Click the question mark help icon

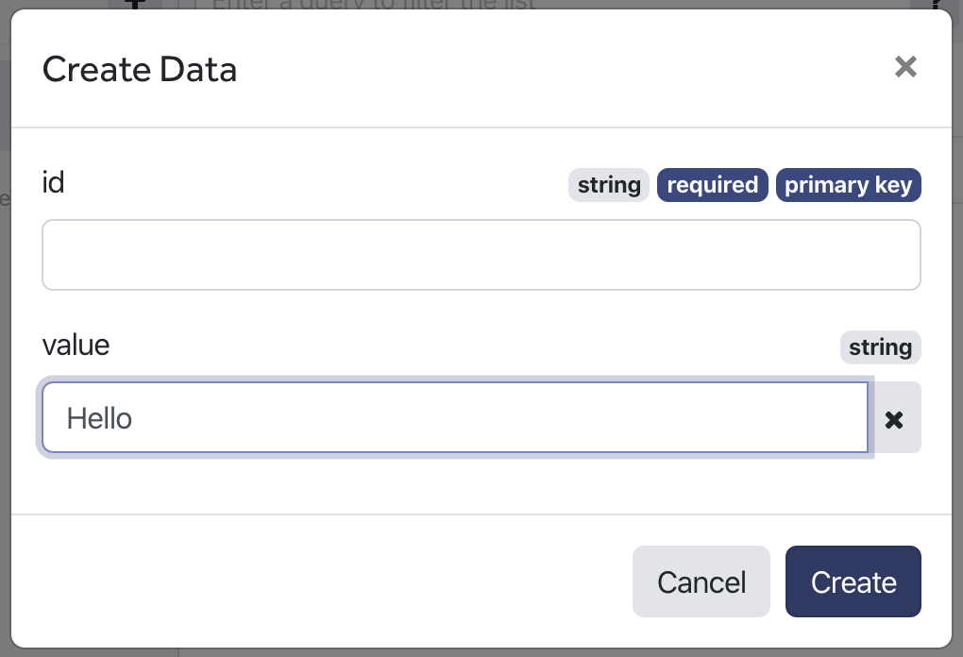[x=936, y=4]
